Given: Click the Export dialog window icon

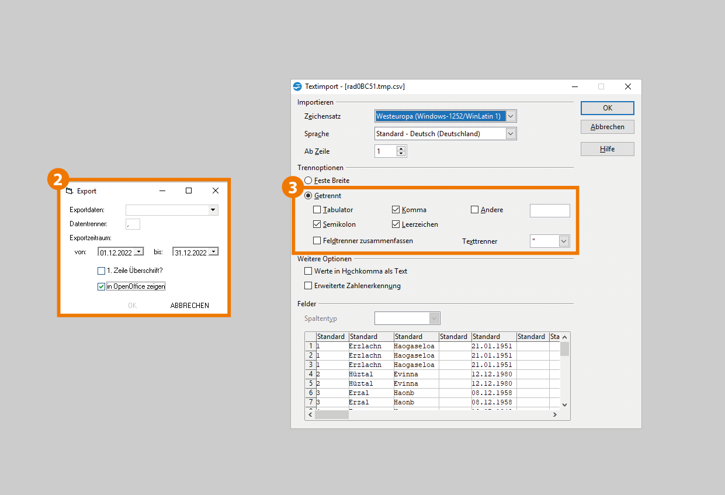Looking at the screenshot, I should pyautogui.click(x=69, y=191).
